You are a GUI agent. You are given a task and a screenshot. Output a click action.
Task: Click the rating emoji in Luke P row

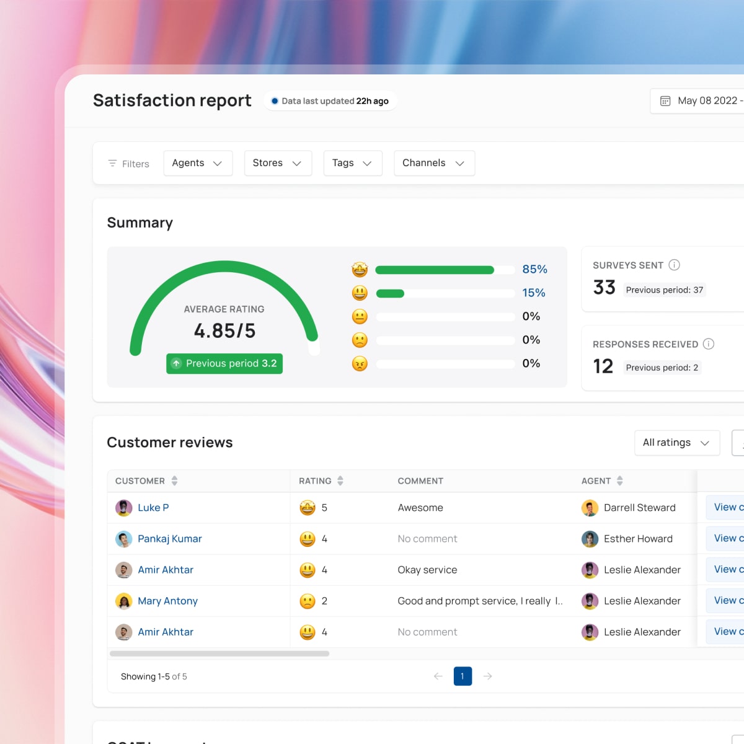coord(308,508)
